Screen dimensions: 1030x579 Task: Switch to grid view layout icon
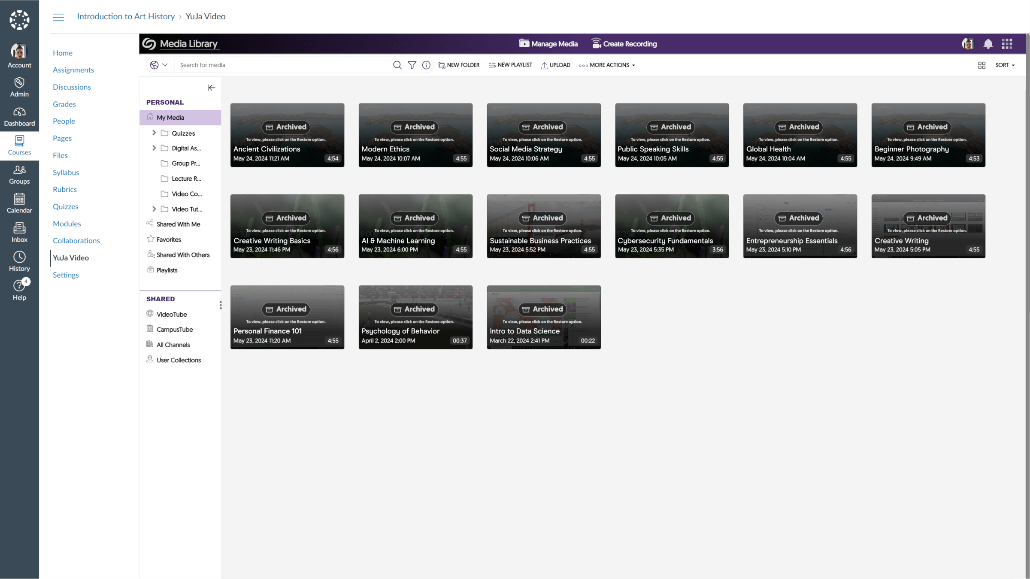[982, 65]
